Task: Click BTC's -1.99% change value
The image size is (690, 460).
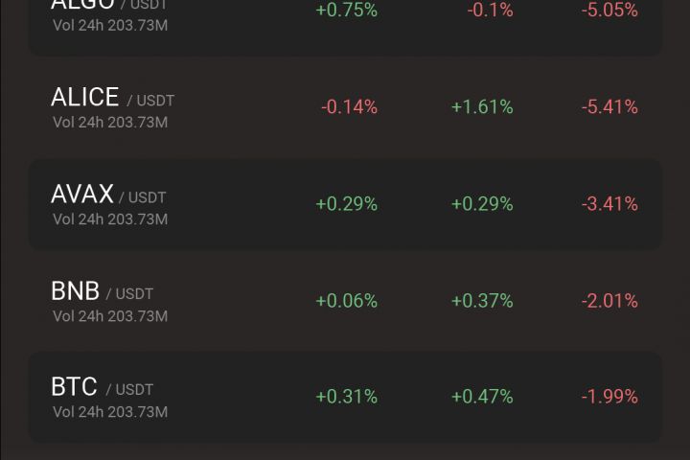Action: point(609,397)
